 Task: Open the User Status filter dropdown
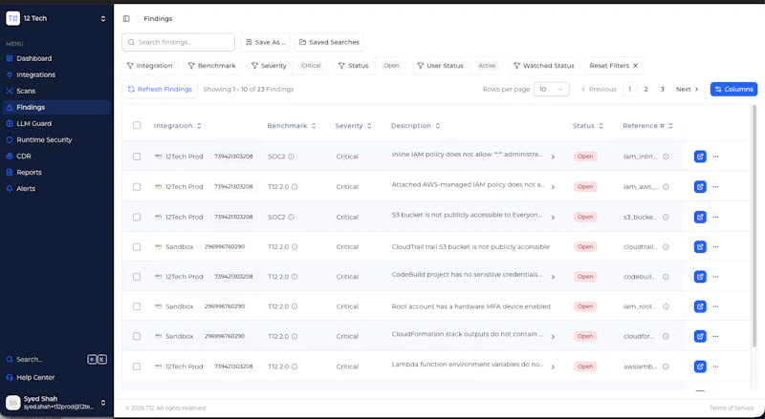pyautogui.click(x=441, y=66)
